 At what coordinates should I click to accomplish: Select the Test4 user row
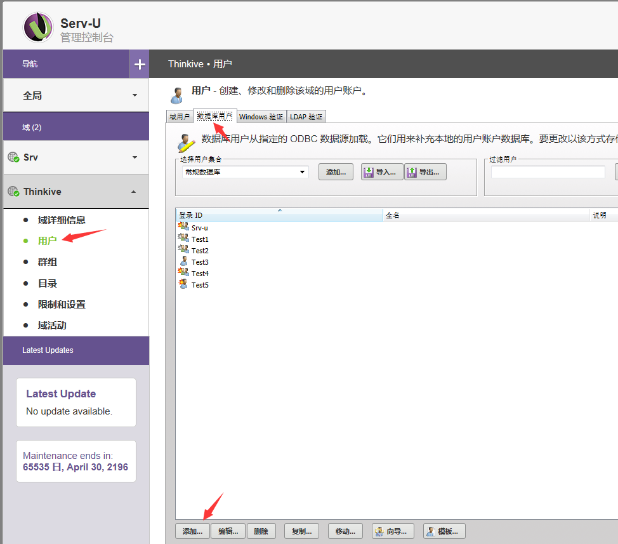[397, 273]
